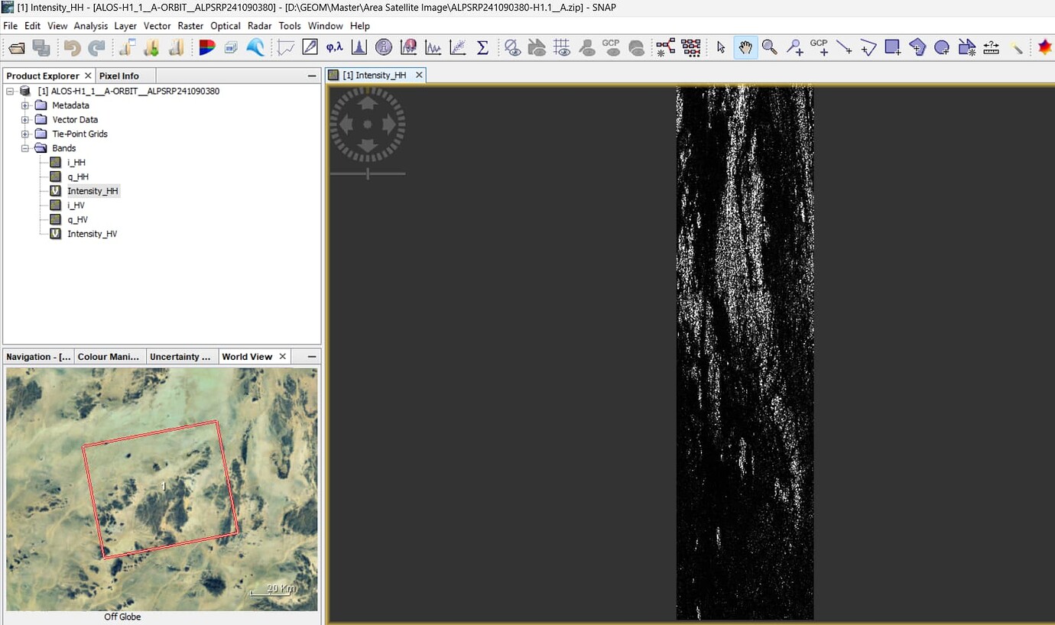Expand the Metadata folder
This screenshot has width=1055, height=625.
[x=24, y=105]
